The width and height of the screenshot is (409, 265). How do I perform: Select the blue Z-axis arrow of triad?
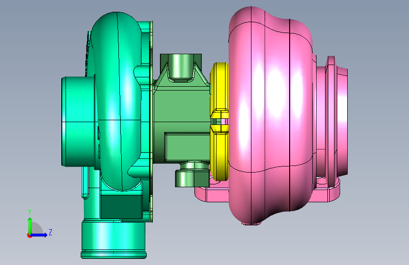tap(39, 235)
